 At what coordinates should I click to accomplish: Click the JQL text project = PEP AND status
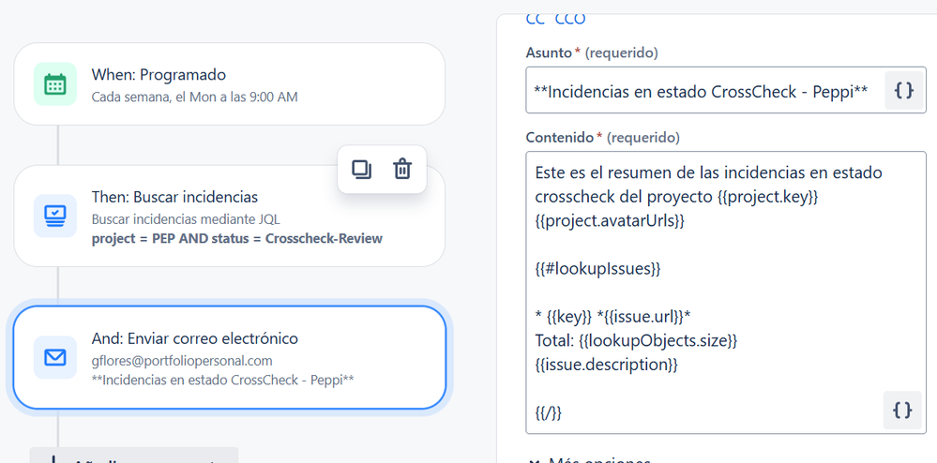[236, 238]
